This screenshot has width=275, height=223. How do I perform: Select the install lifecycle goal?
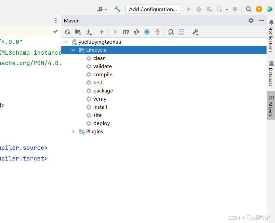click(x=100, y=107)
